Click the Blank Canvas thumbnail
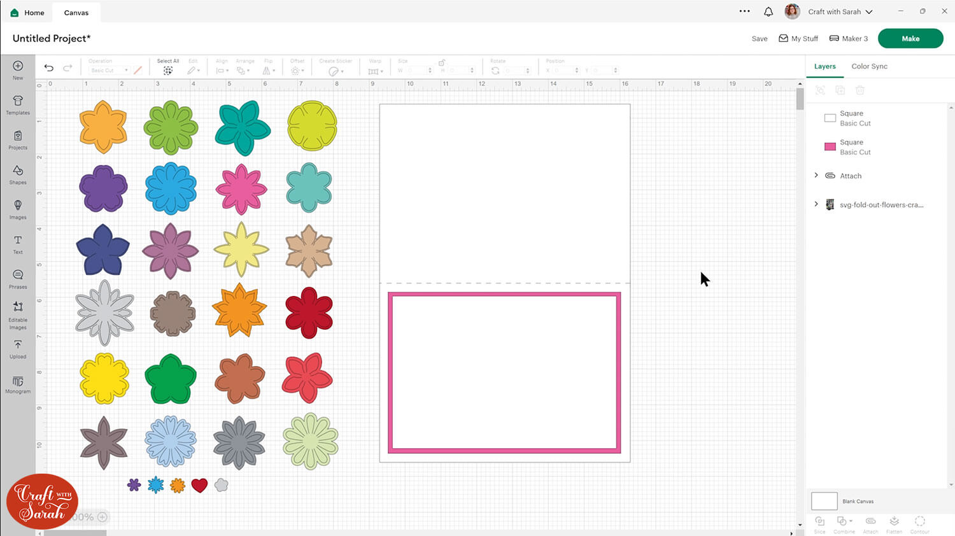 click(824, 501)
